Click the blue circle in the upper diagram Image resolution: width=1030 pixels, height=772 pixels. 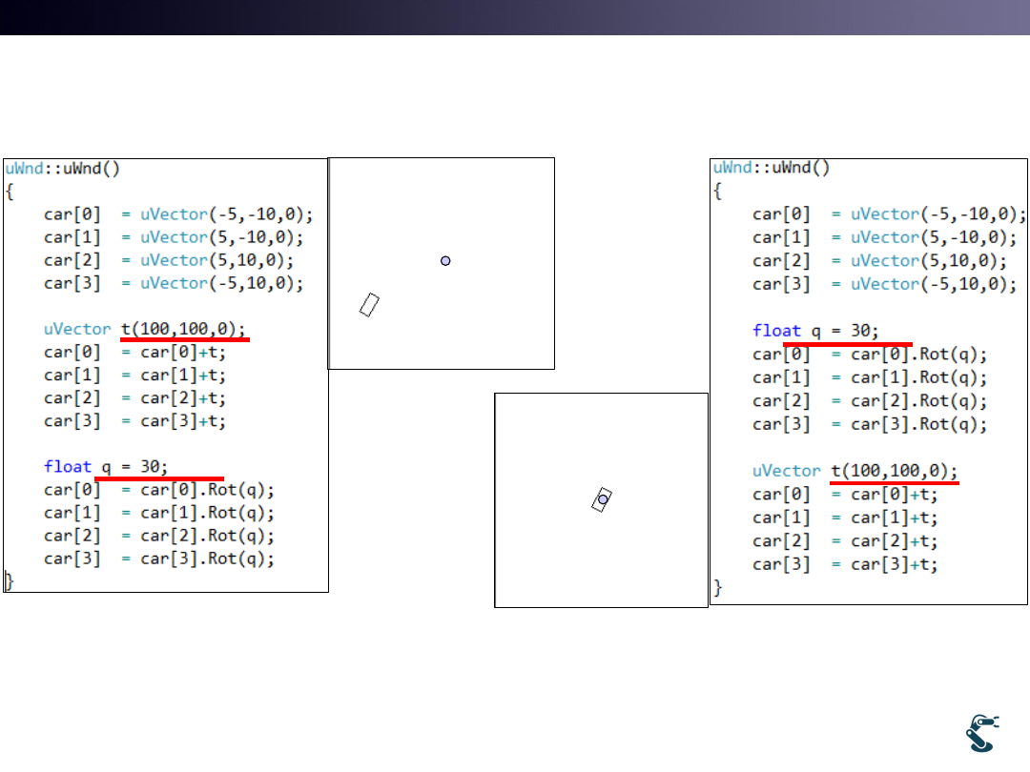(x=445, y=260)
